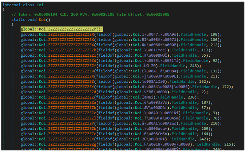The image size is (246, 152).
Task: Click the argument 212 at the line end
Action: tap(214, 45)
